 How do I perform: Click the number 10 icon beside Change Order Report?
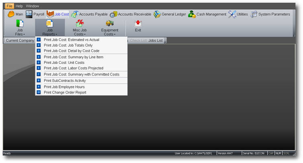point(39,92)
